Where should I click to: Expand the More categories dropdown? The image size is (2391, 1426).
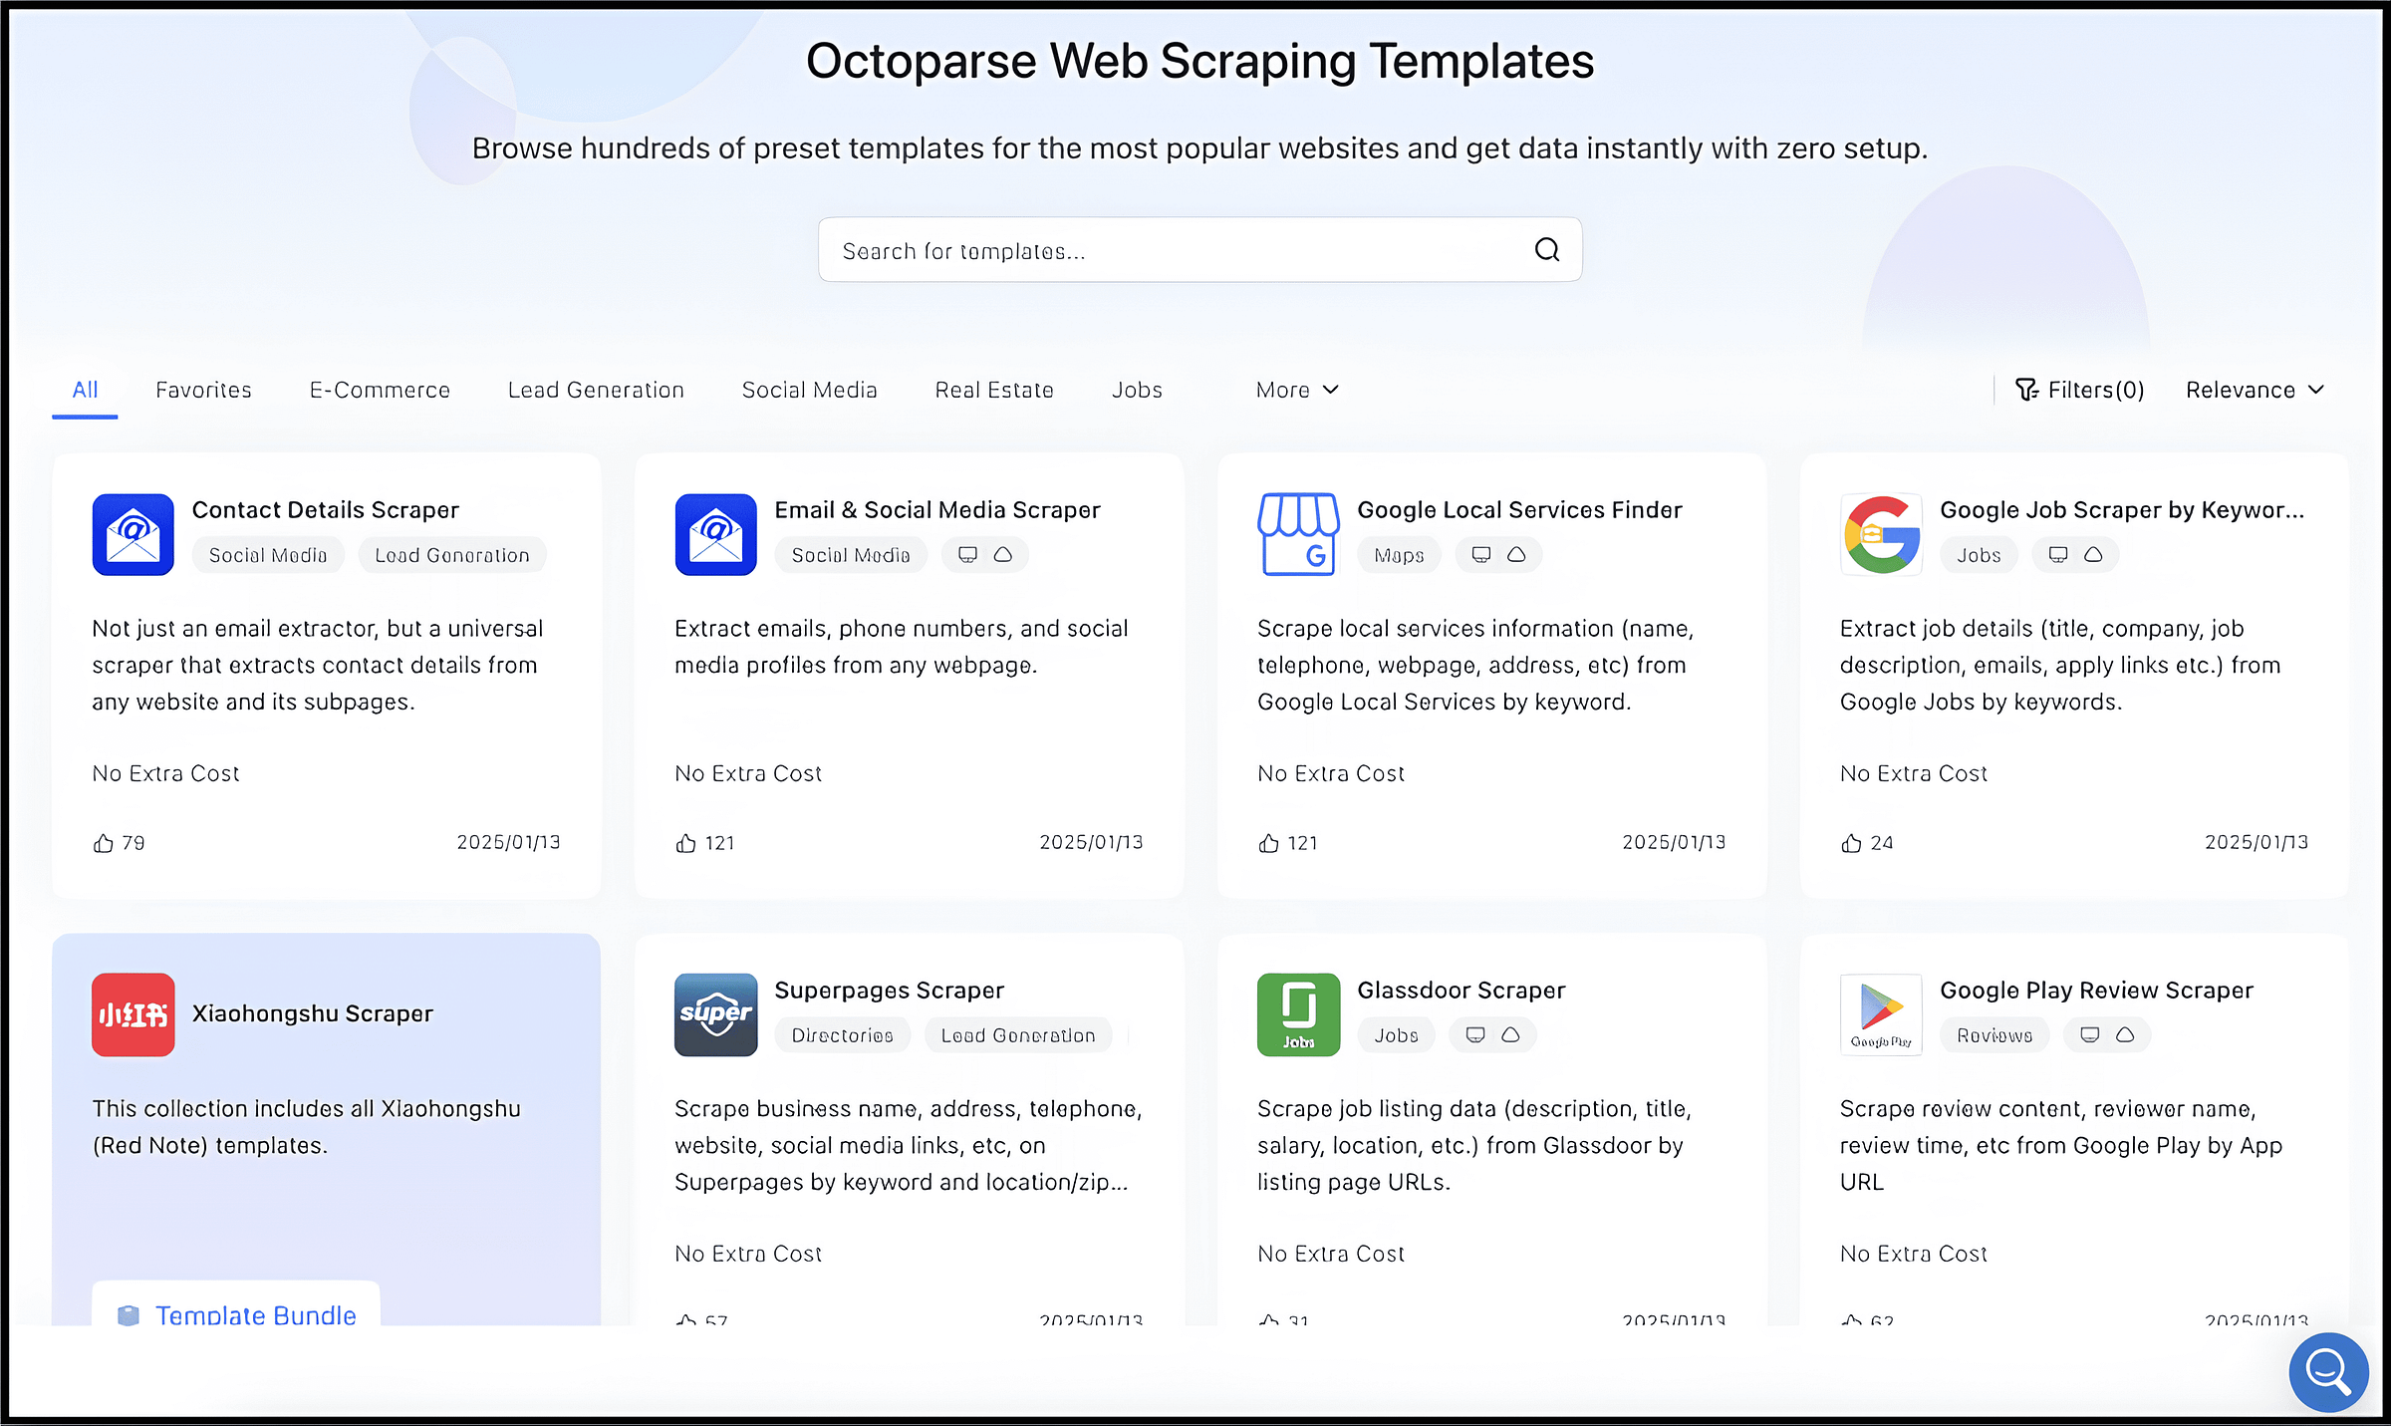tap(1296, 390)
